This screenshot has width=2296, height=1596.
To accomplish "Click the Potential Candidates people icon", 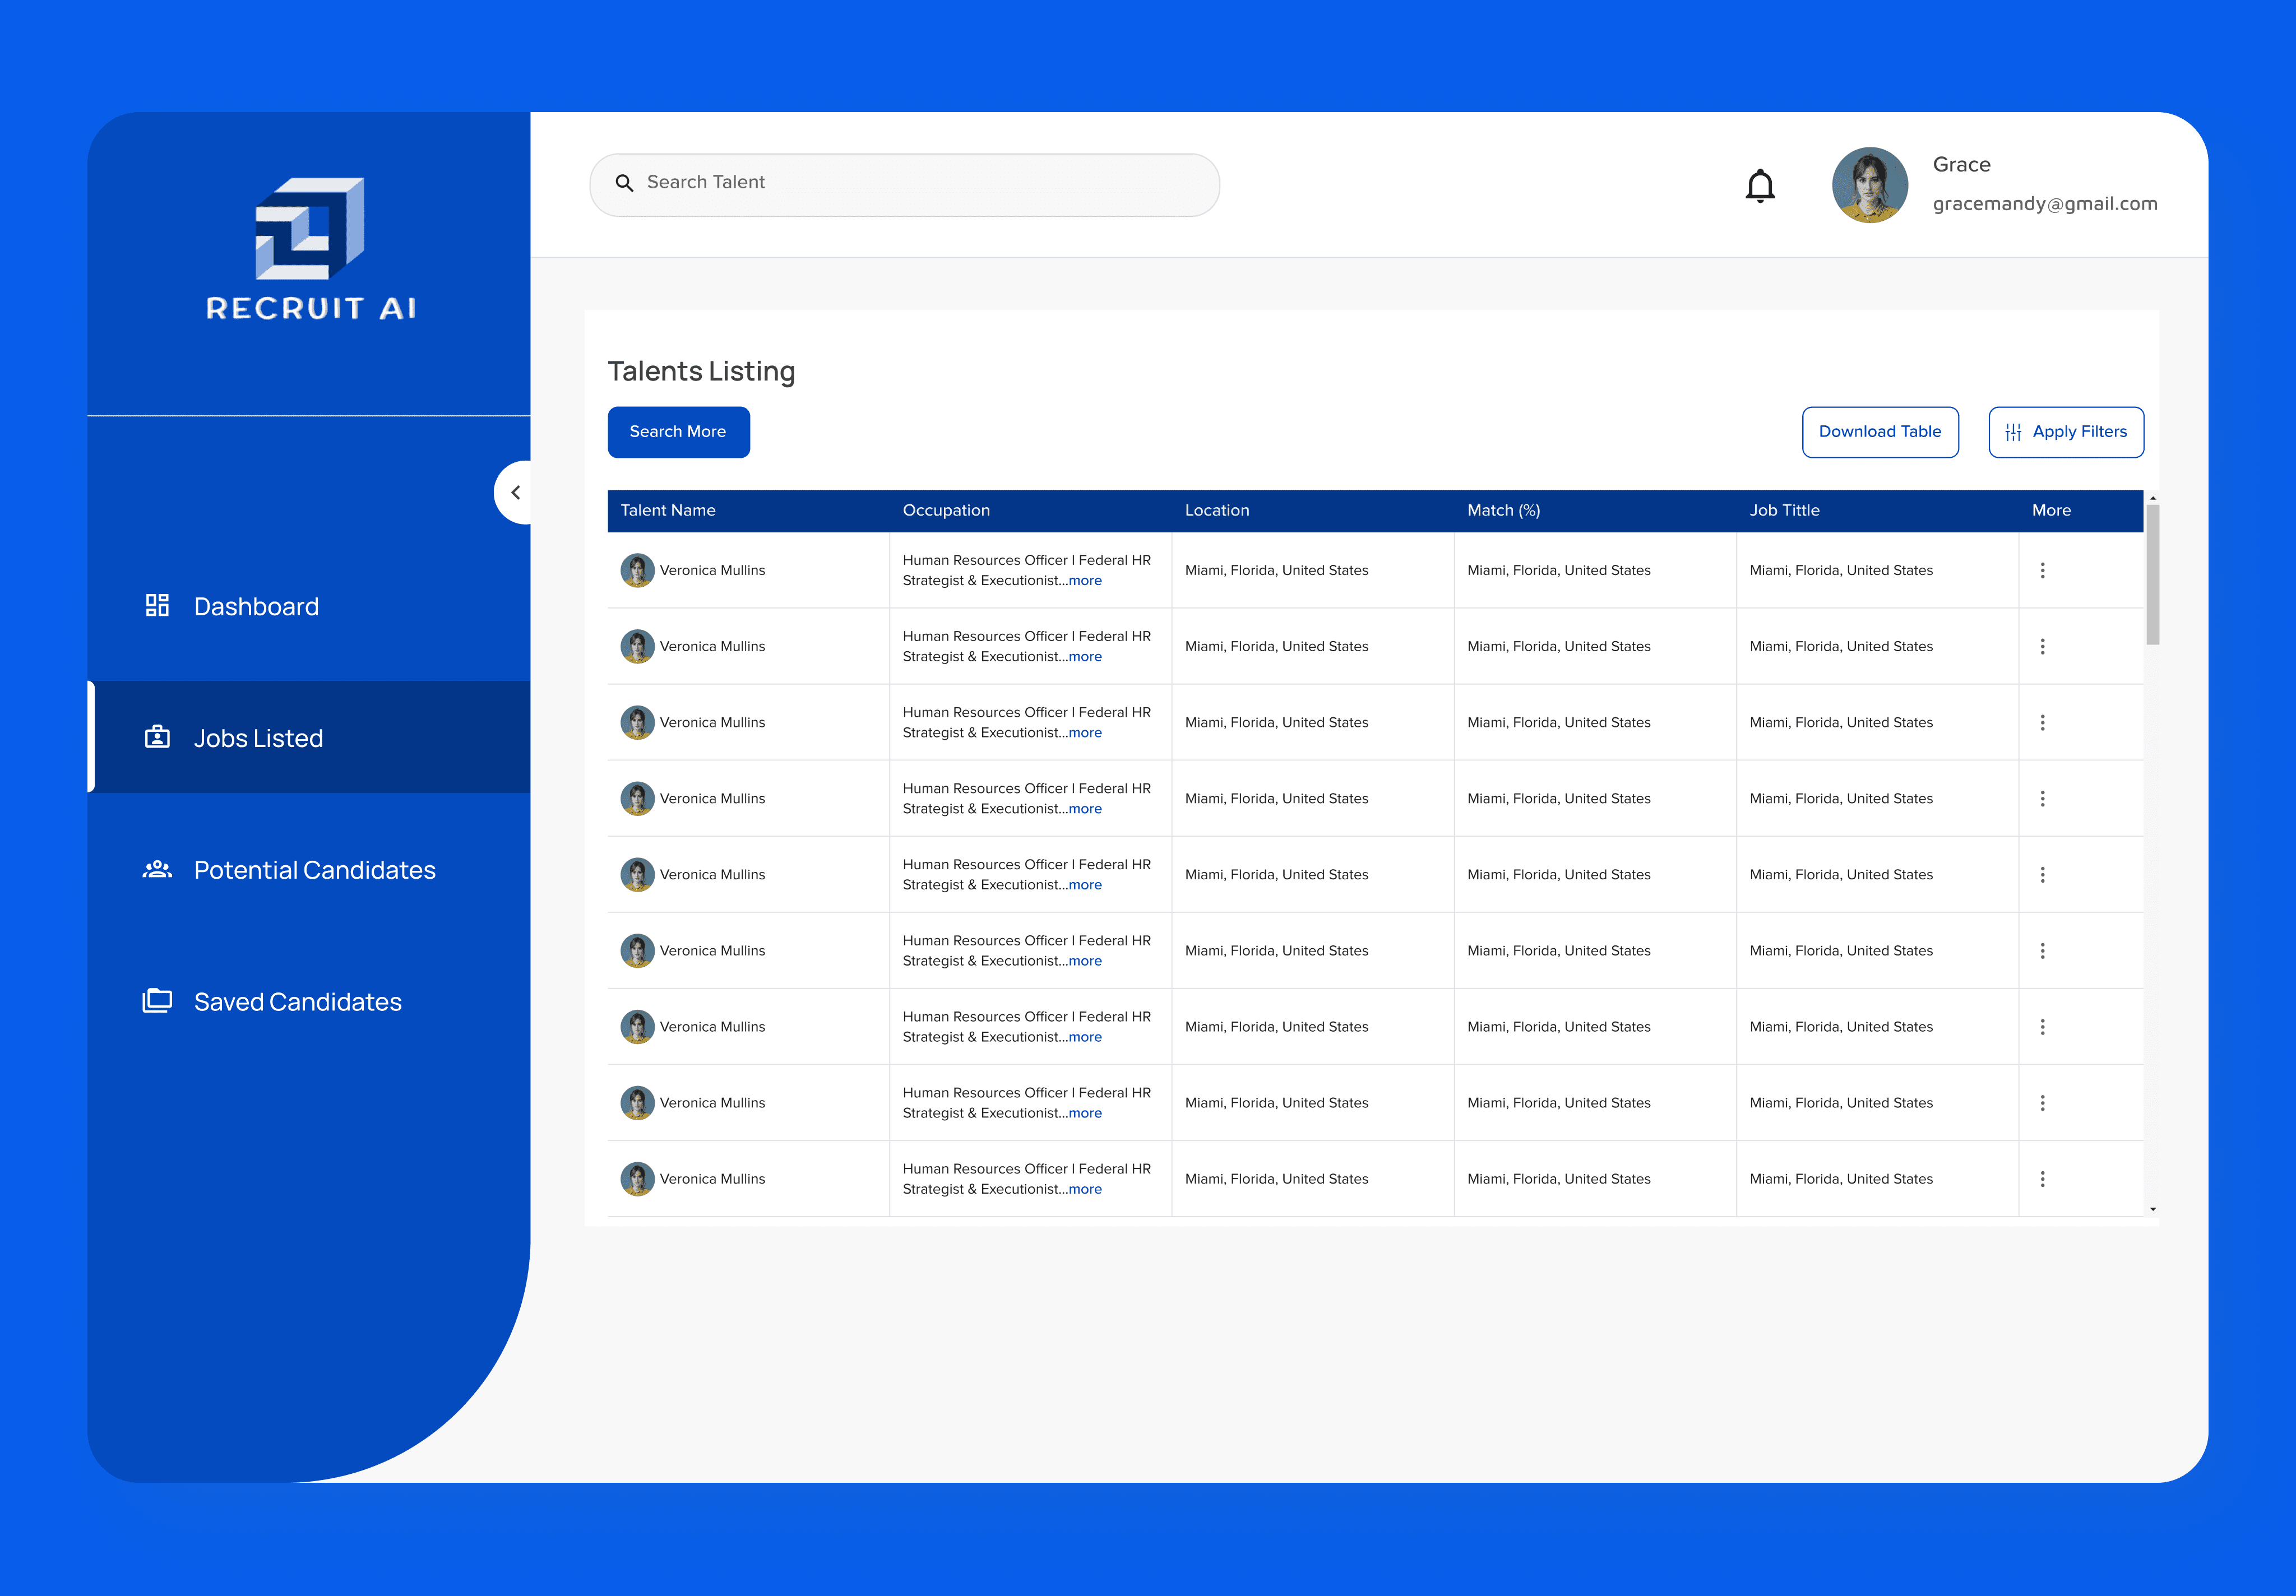I will tap(157, 869).
